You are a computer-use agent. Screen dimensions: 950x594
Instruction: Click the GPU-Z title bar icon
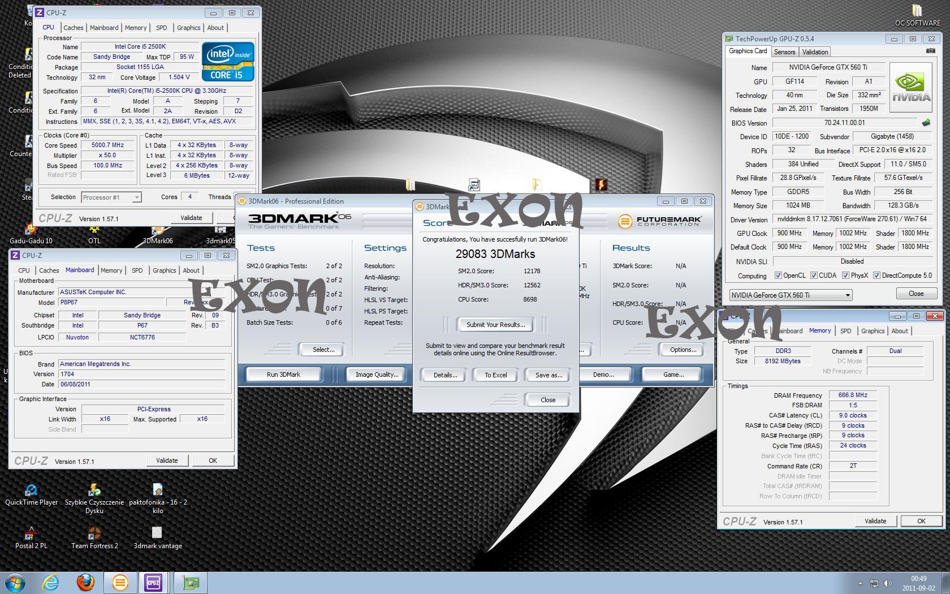pos(730,38)
